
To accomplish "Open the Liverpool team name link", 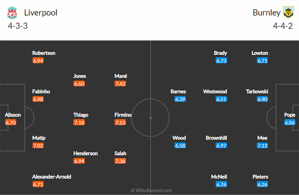I will 41,13.
